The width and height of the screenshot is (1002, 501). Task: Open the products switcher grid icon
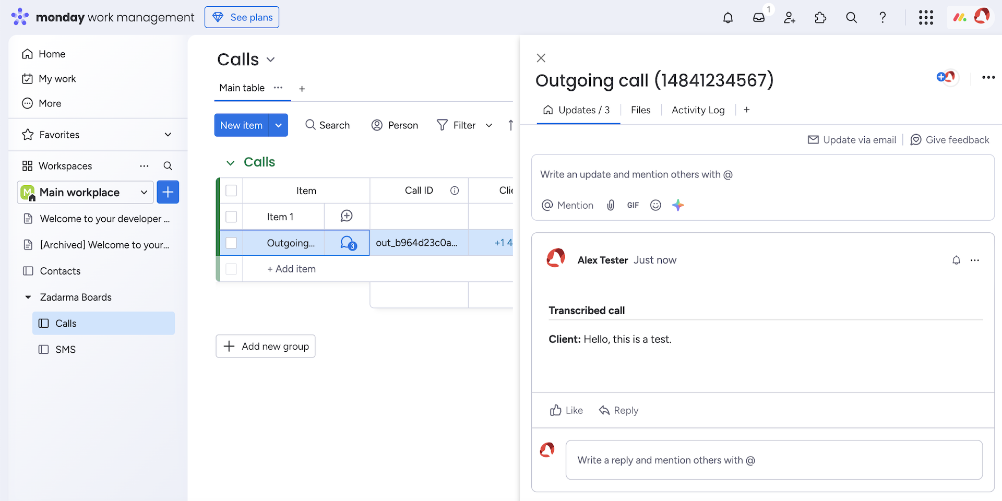click(x=926, y=18)
